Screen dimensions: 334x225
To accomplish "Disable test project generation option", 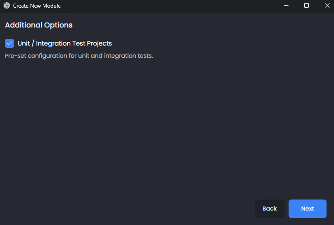I will pos(9,43).
